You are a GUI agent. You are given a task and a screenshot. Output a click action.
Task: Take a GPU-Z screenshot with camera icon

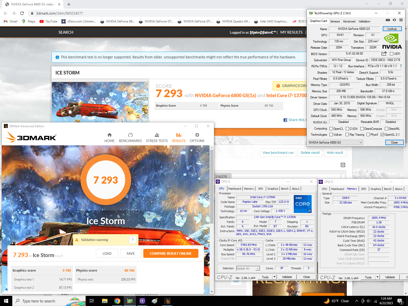(388, 20)
